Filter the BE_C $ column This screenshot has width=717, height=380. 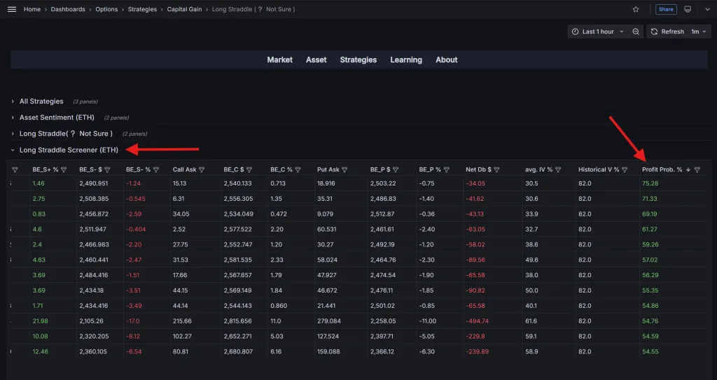[251, 169]
